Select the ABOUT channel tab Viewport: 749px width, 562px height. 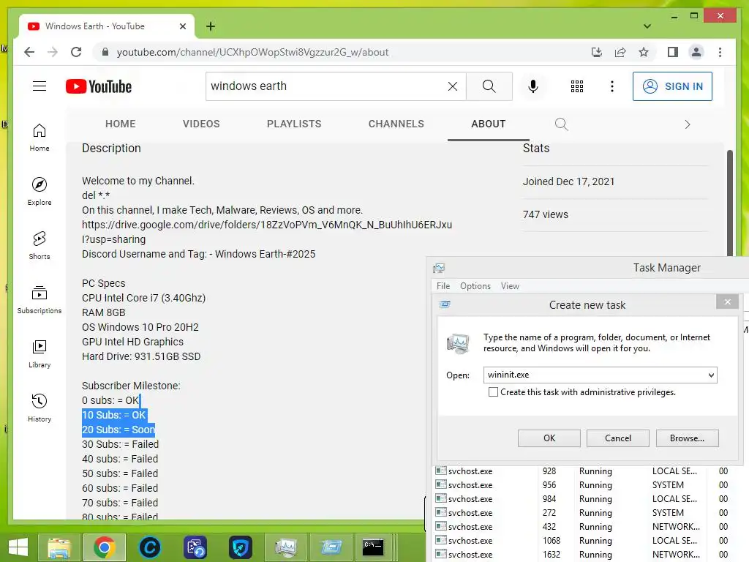(x=488, y=124)
